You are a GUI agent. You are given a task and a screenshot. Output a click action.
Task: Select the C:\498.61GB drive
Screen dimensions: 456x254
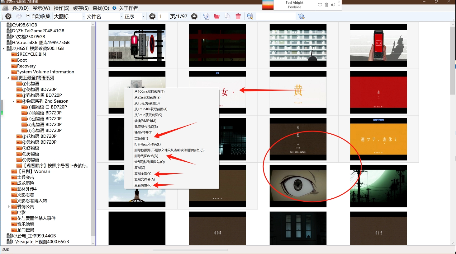24,25
